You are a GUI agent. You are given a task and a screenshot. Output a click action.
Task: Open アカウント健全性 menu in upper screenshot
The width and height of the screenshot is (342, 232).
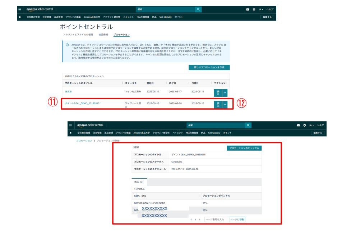pos(111,17)
